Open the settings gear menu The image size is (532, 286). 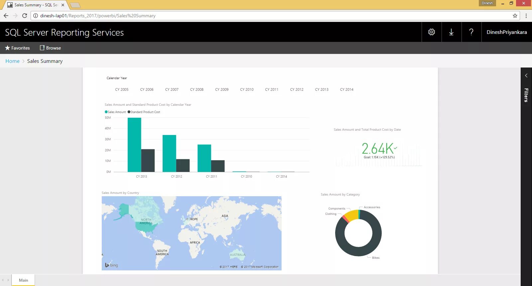(432, 32)
